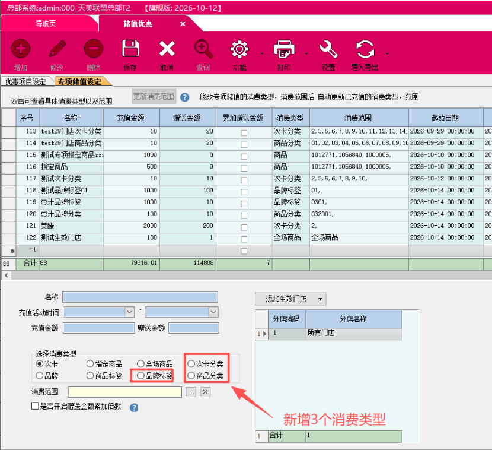Toggle 累加赠送金额 checkbox in row 121 美睫
Screen dimensions: 492x450
244,227
